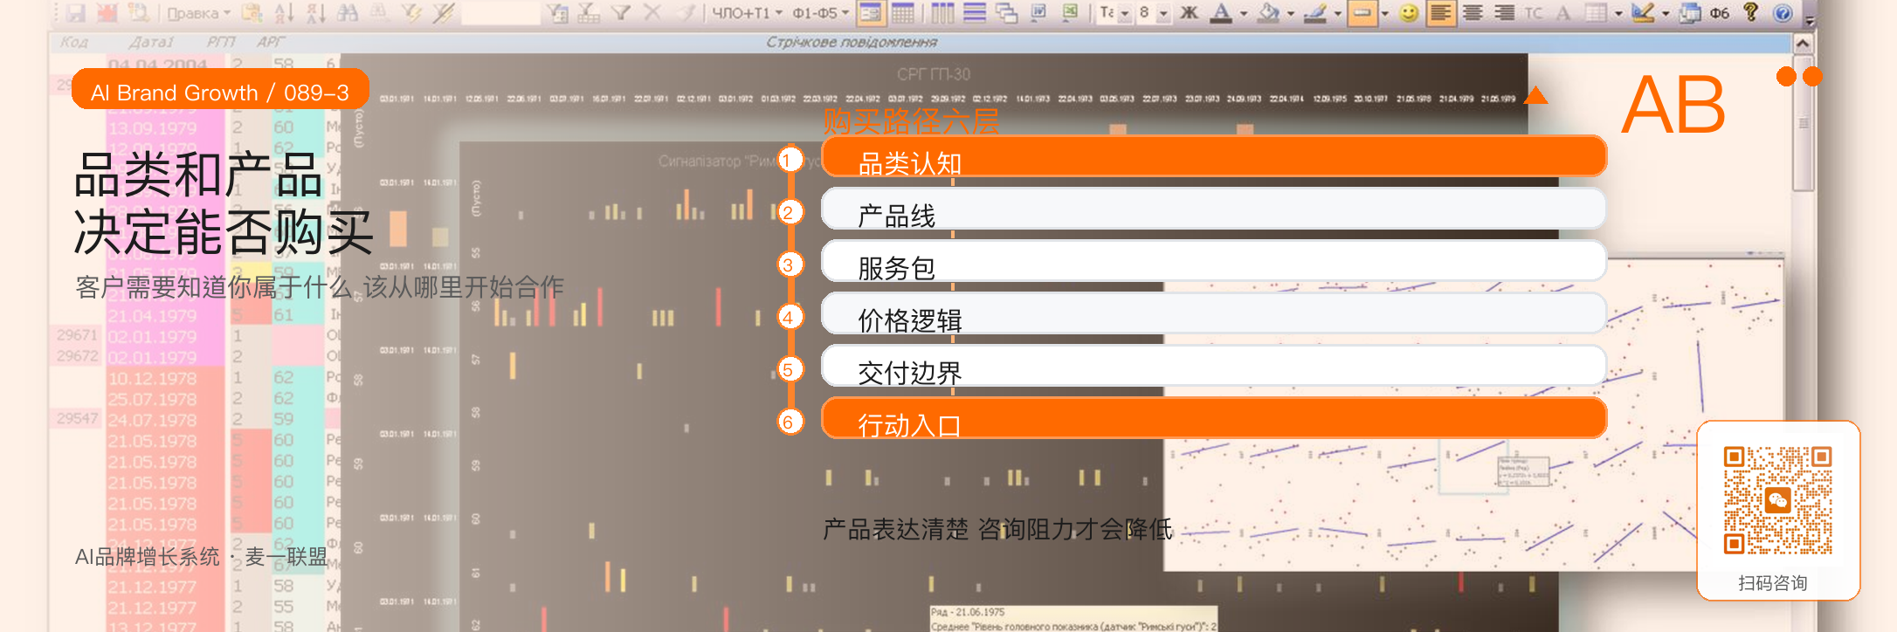Toggle the highlighted form view button
The height and width of the screenshot is (632, 1897).
(871, 13)
